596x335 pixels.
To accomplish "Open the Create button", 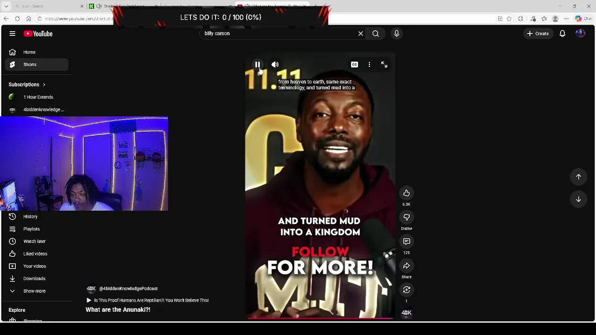I will pos(538,33).
